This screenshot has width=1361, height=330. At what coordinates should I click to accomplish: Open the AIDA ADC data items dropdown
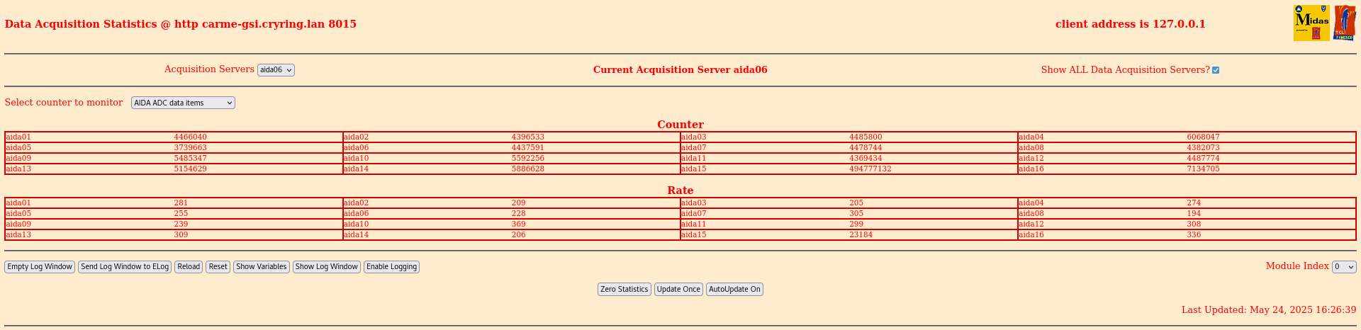tap(183, 103)
